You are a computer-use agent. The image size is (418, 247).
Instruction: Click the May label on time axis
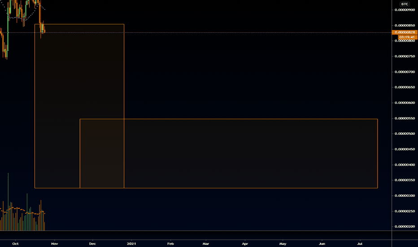click(x=283, y=243)
